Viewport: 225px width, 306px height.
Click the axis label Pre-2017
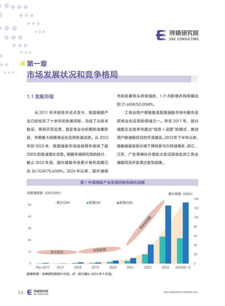[43, 267]
